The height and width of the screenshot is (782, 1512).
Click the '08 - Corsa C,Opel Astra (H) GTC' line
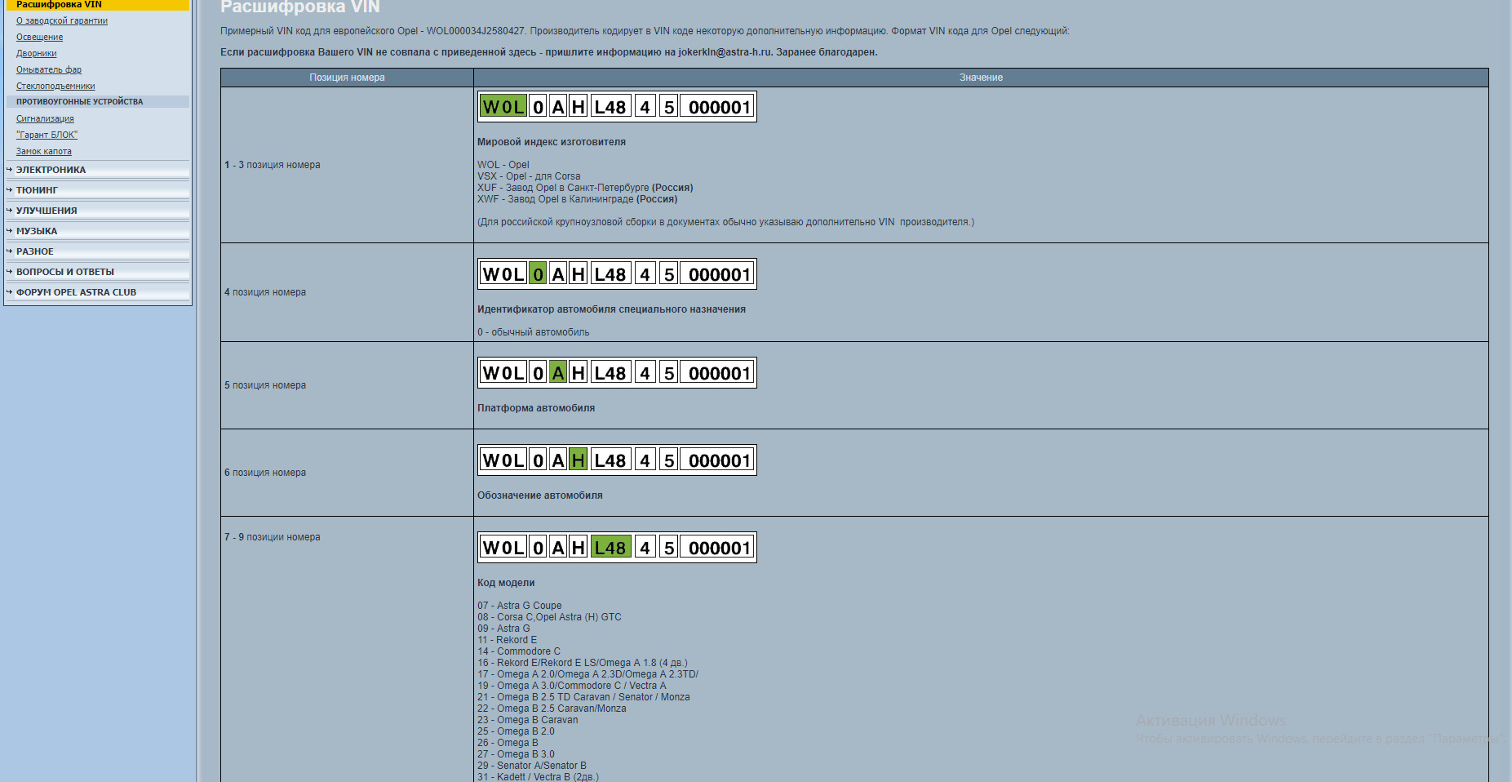tap(549, 617)
